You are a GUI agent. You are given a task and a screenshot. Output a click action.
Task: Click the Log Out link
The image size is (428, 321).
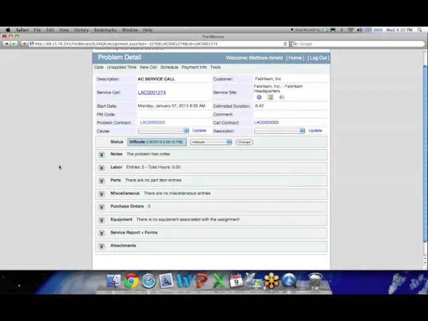[318, 58]
